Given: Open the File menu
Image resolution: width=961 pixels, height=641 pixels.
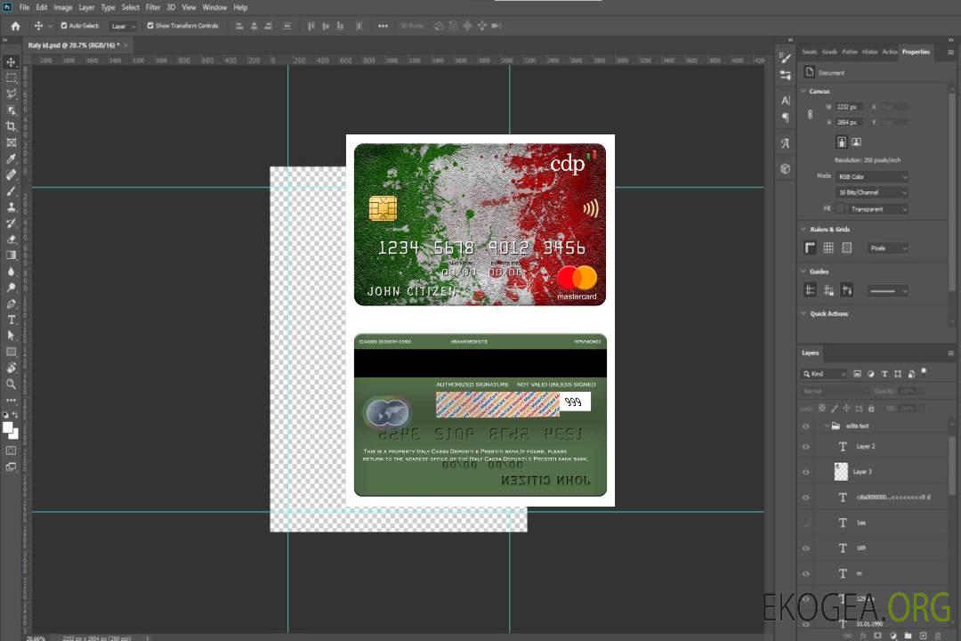Looking at the screenshot, I should tap(25, 7).
